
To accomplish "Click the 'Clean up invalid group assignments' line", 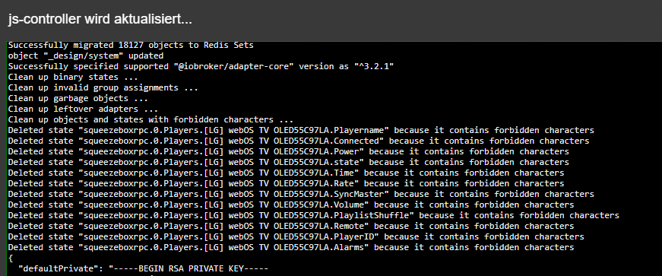I will [x=103, y=88].
